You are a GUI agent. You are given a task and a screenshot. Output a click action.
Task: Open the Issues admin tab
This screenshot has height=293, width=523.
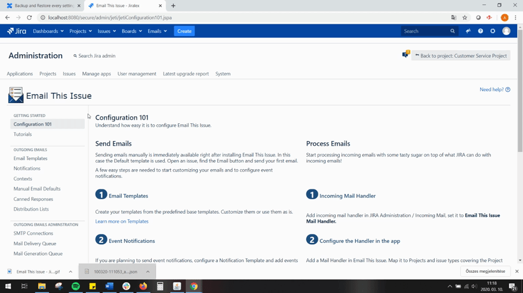click(x=69, y=73)
